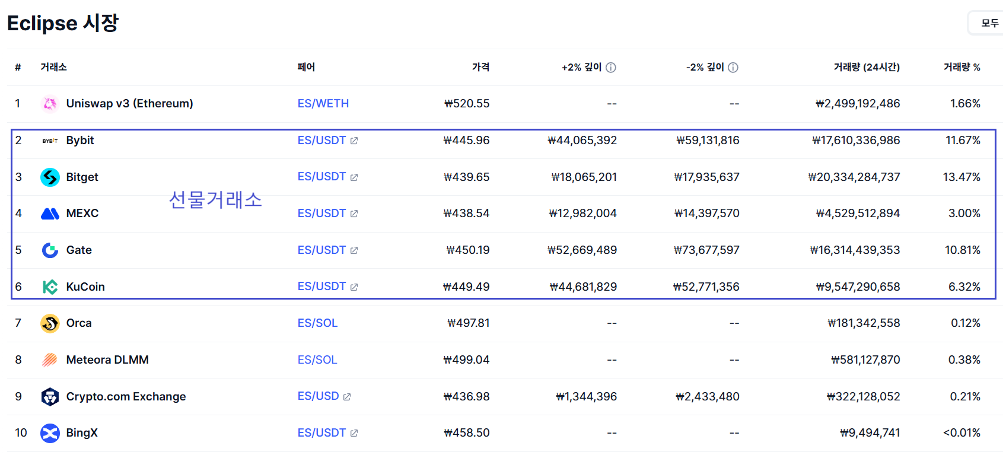Screen dimensions: 1003x455
Task: Click the ₩1,344,396 depth cell
Action: coord(587,396)
